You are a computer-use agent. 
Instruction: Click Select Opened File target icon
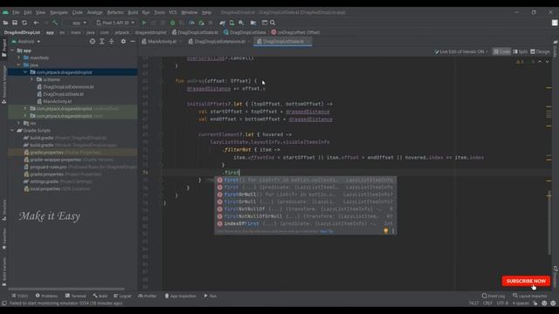coord(93,41)
